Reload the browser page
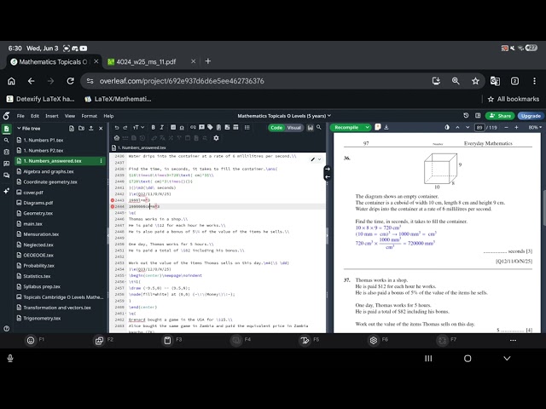The width and height of the screenshot is (546, 409). pyautogui.click(x=70, y=81)
